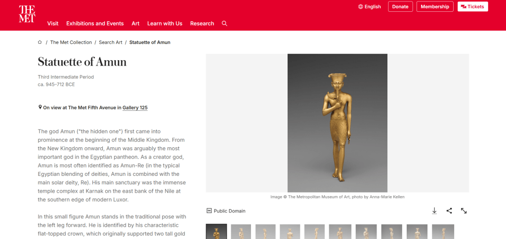Select the third statuette thumbnail
This screenshot has height=239, width=506.
tap(265, 232)
